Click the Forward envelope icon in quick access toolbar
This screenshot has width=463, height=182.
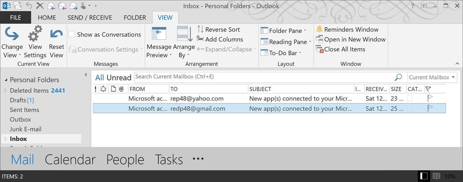(74, 5)
